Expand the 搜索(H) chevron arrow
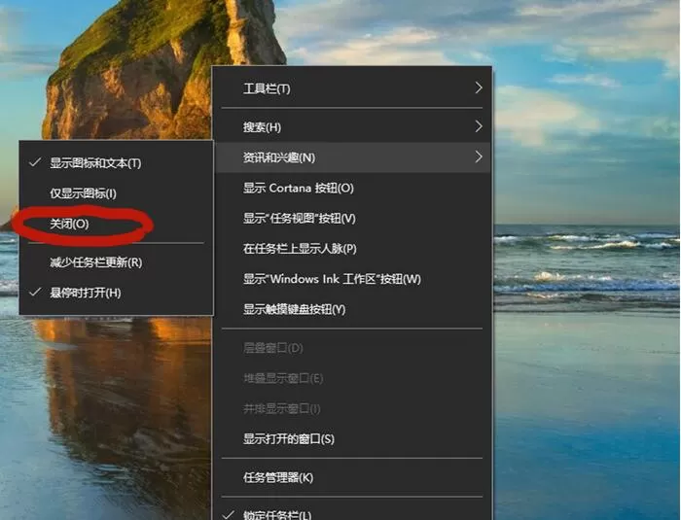The image size is (681, 520). (479, 126)
